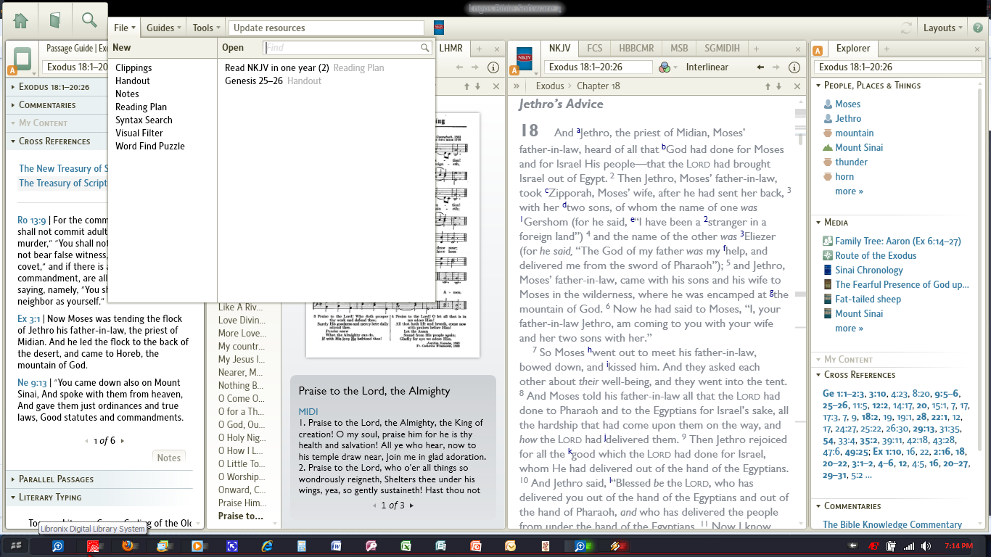This screenshot has height=557, width=991.
Task: Open the Help question mark icon
Action: (x=978, y=28)
